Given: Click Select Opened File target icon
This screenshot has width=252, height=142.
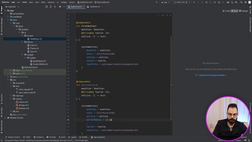Looking at the screenshot, I should click(46, 7).
